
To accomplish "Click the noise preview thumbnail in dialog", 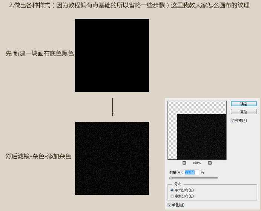I will coord(197,130).
